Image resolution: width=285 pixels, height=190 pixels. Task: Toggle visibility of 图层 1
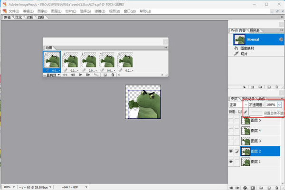[231, 162]
